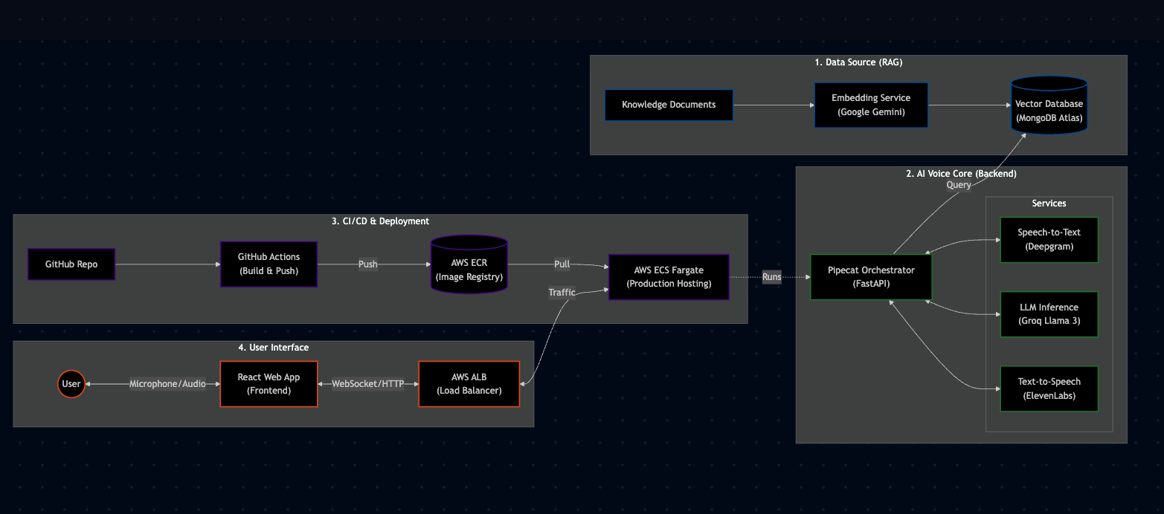The height and width of the screenshot is (514, 1164).
Task: Click the GitHub Repo node
Action: point(71,264)
